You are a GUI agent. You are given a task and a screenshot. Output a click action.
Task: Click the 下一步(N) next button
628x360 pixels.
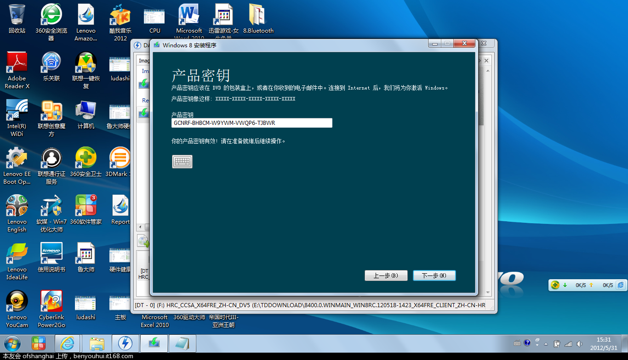point(434,276)
